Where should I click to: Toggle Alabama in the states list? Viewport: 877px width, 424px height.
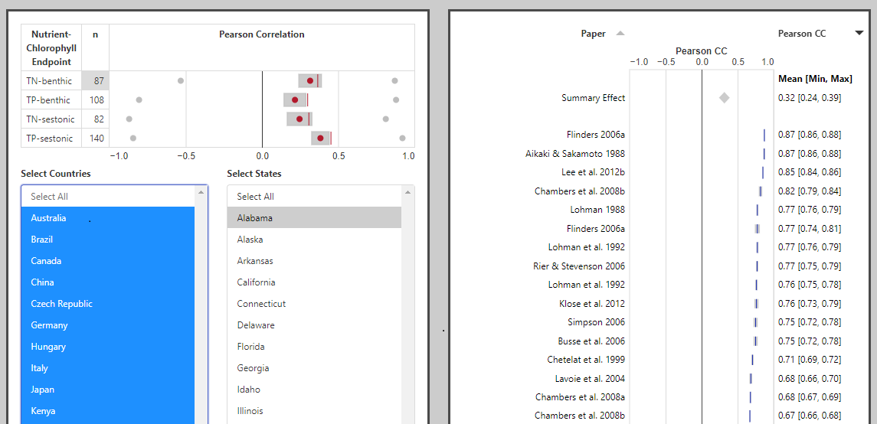[255, 218]
